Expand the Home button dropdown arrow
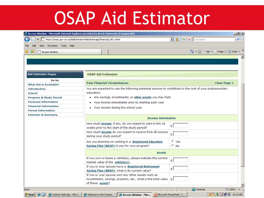This screenshot has height=198, width=264. click(x=196, y=52)
